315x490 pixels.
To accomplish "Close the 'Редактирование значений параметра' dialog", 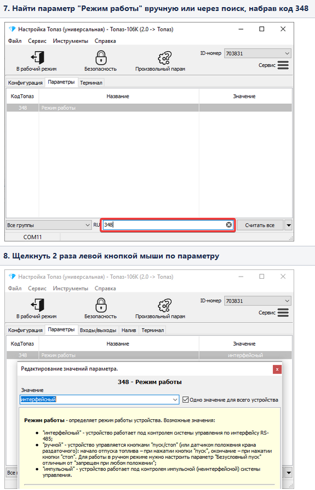I will point(277,369).
